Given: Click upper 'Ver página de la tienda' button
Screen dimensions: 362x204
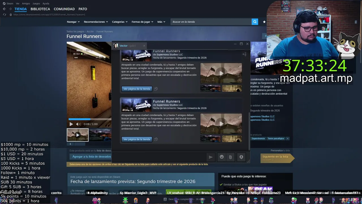Looking at the screenshot, I should [137, 89].
